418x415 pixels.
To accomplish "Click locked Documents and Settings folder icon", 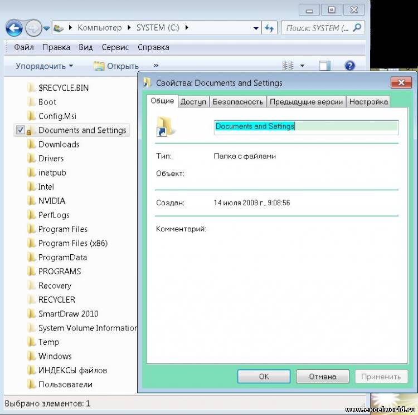I will point(30,130).
